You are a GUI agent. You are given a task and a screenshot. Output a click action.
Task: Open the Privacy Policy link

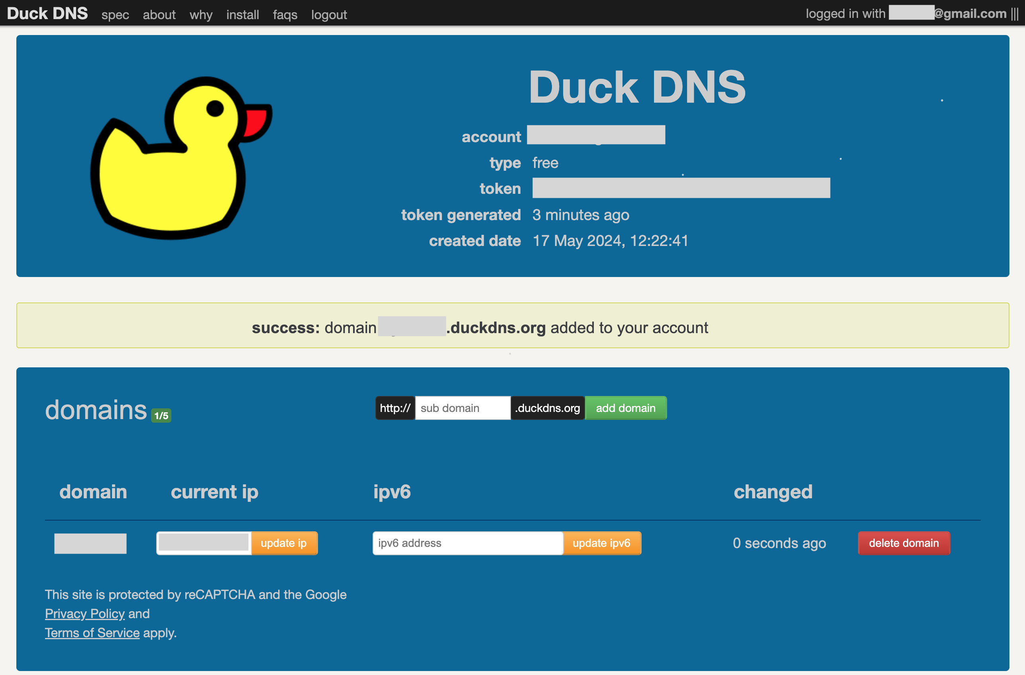(85, 613)
